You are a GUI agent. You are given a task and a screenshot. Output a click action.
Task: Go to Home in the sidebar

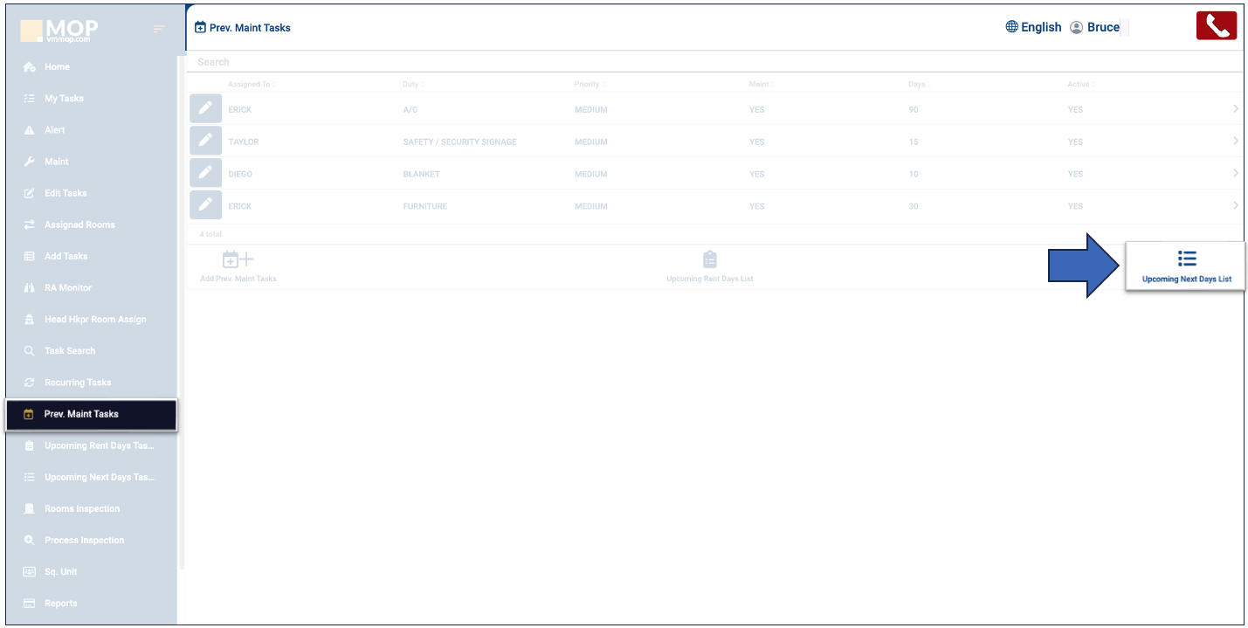[x=57, y=67]
